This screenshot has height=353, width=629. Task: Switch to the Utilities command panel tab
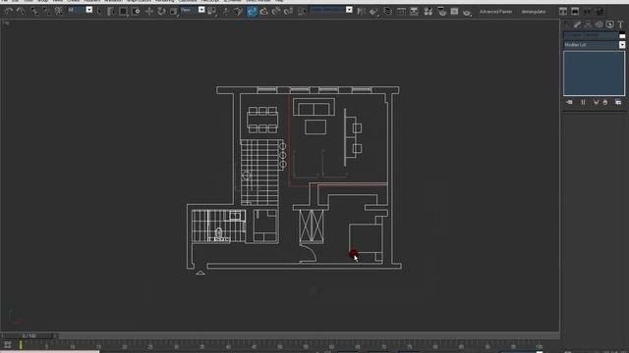click(620, 25)
